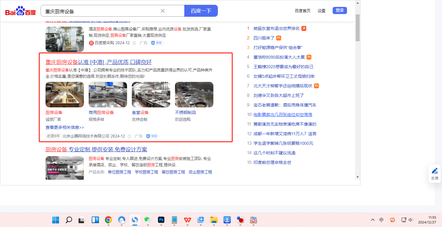Open 百度首页 link
The image size is (442, 227).
pos(303,11)
